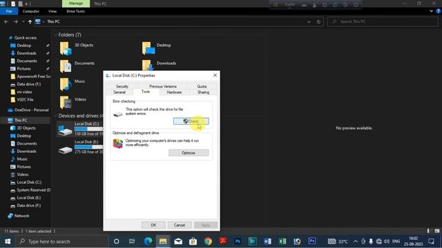Open System Reserved drive in sidebar
Viewport: 442px width, 248px height.
34,190
